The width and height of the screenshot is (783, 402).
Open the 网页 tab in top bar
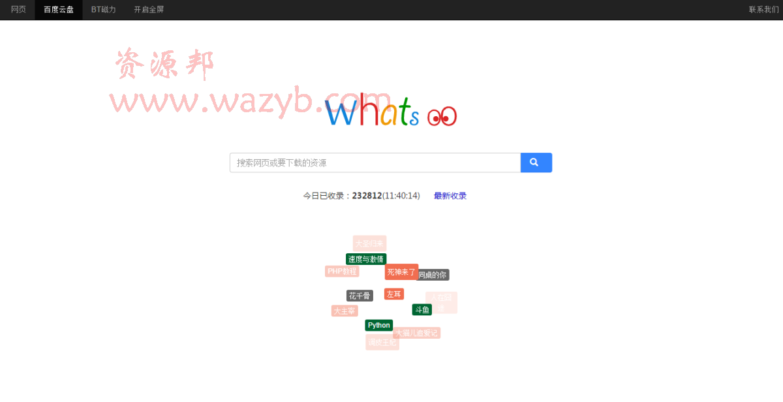click(x=18, y=10)
